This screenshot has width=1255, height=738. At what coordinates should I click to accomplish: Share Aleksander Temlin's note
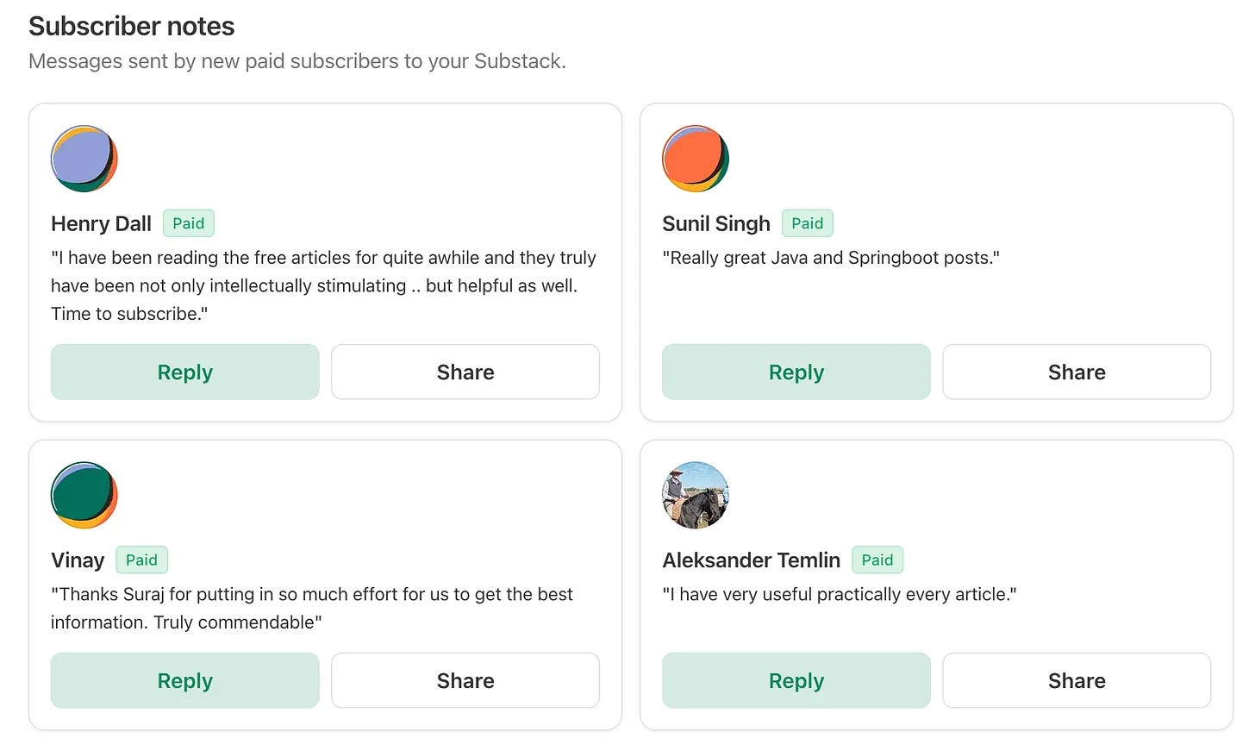click(1077, 680)
